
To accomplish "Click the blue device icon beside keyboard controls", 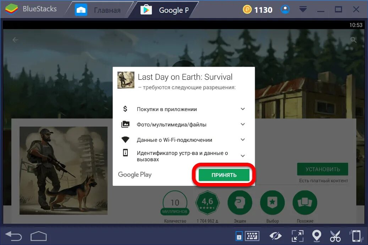I will tap(239, 236).
